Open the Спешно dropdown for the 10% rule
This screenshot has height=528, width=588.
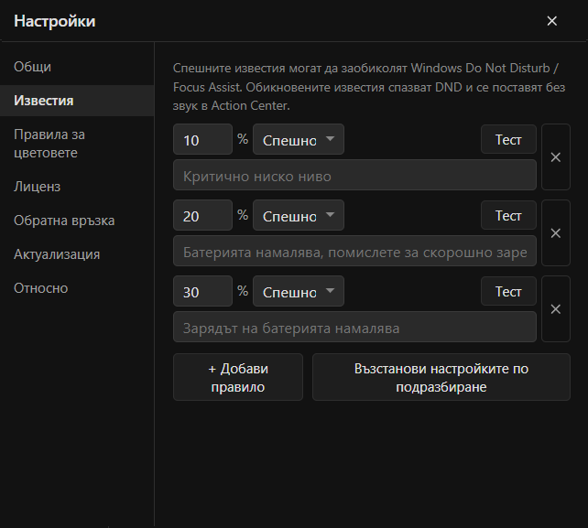[x=299, y=139]
